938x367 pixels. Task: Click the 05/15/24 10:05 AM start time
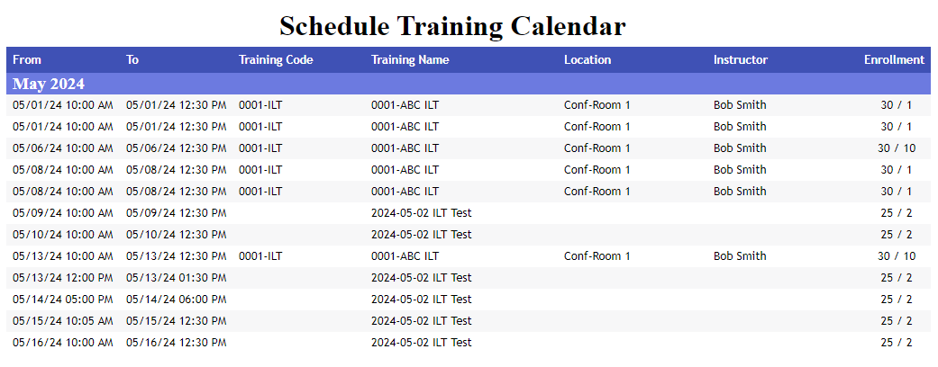[63, 321]
